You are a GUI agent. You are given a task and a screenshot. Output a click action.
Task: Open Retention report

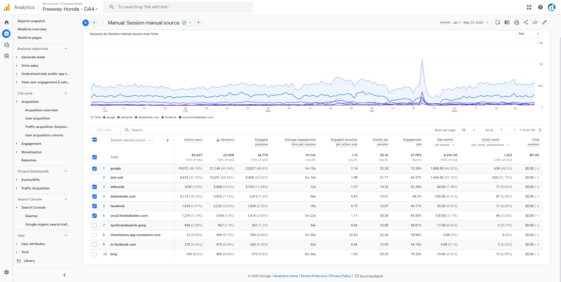29,160
